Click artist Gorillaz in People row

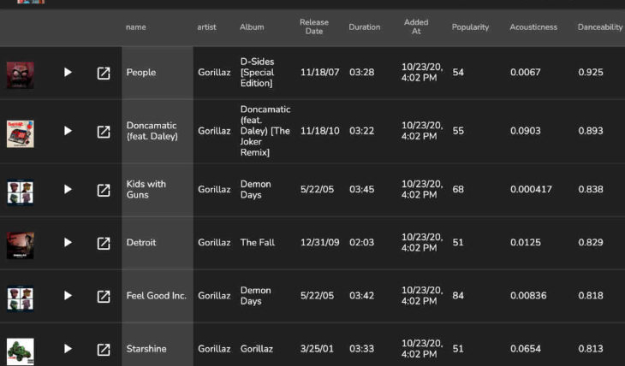click(x=214, y=73)
